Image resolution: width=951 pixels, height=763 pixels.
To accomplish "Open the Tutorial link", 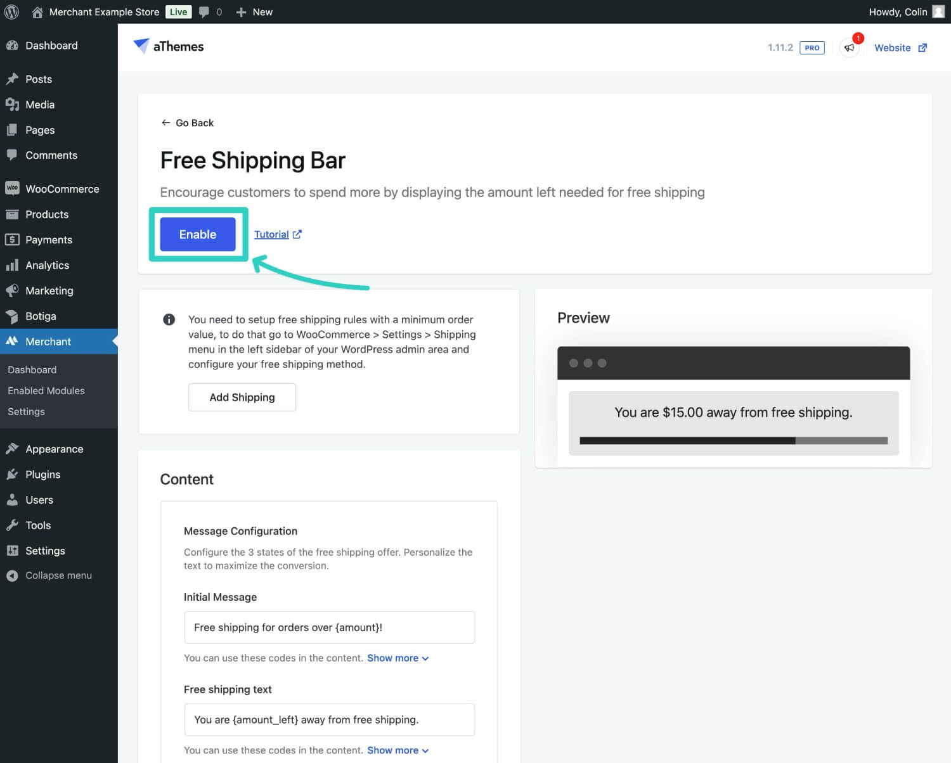I will [278, 234].
